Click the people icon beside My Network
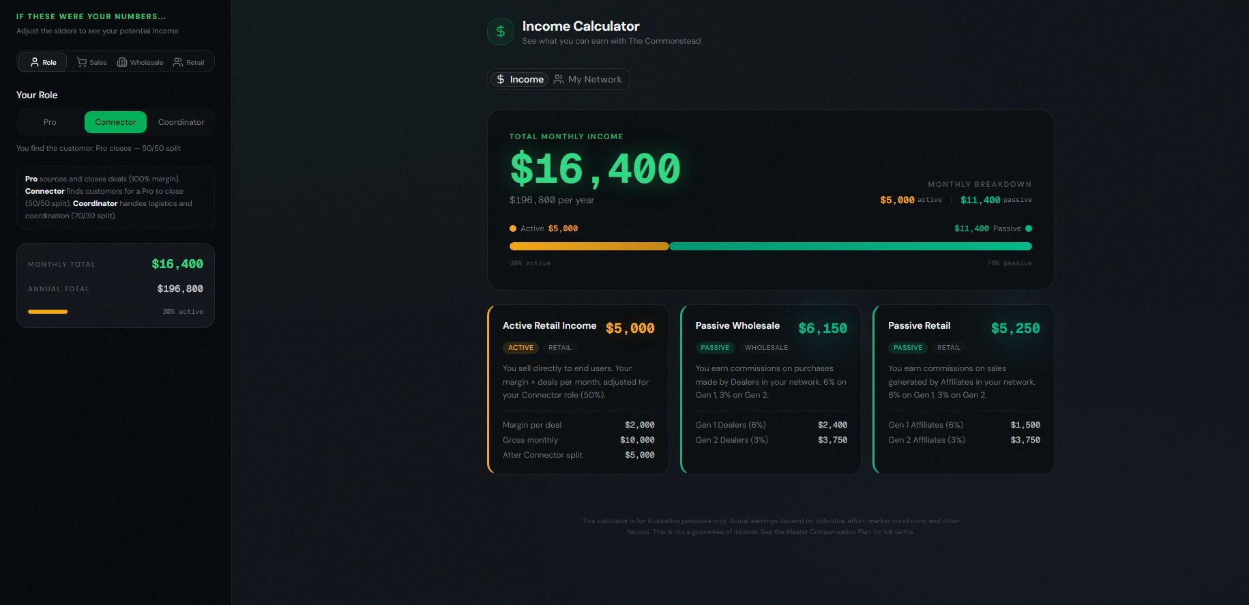Screen dimensions: 1249x605 [x=559, y=79]
